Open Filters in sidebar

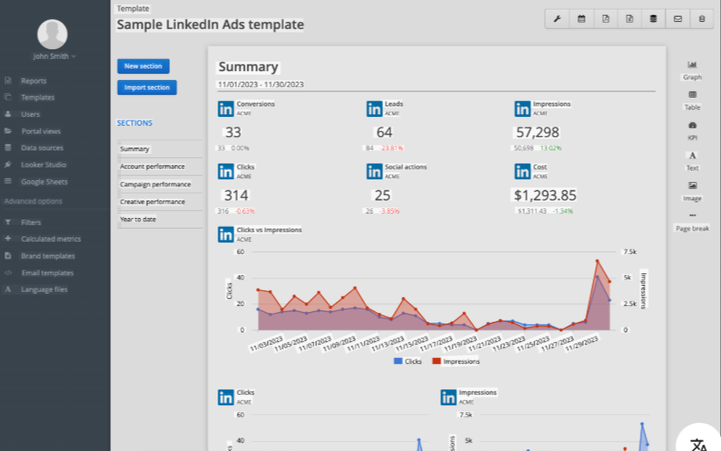(x=31, y=222)
